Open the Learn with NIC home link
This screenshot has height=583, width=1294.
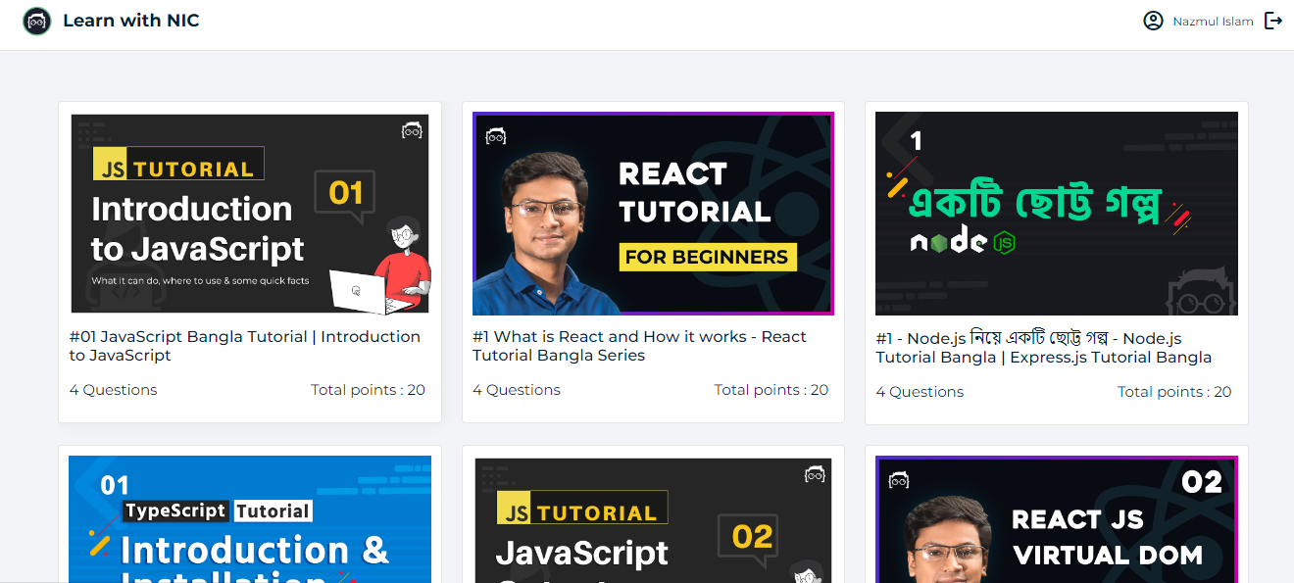[131, 21]
